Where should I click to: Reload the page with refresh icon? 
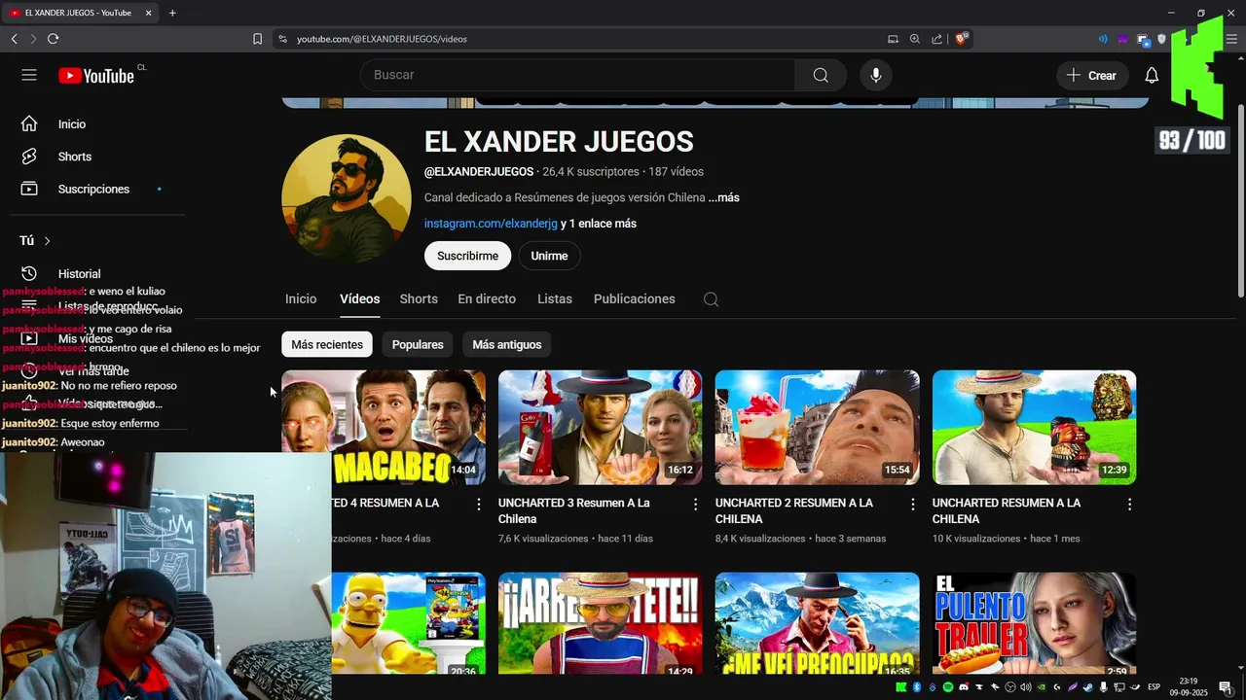point(53,39)
